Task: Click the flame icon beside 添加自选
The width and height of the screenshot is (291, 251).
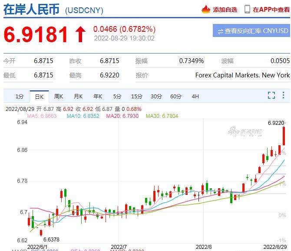Action: [206, 9]
